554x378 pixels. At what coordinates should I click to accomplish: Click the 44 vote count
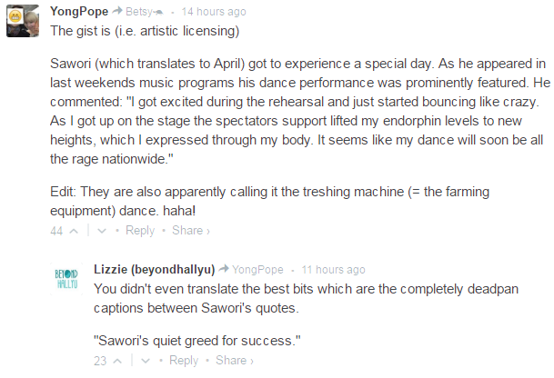tap(57, 231)
